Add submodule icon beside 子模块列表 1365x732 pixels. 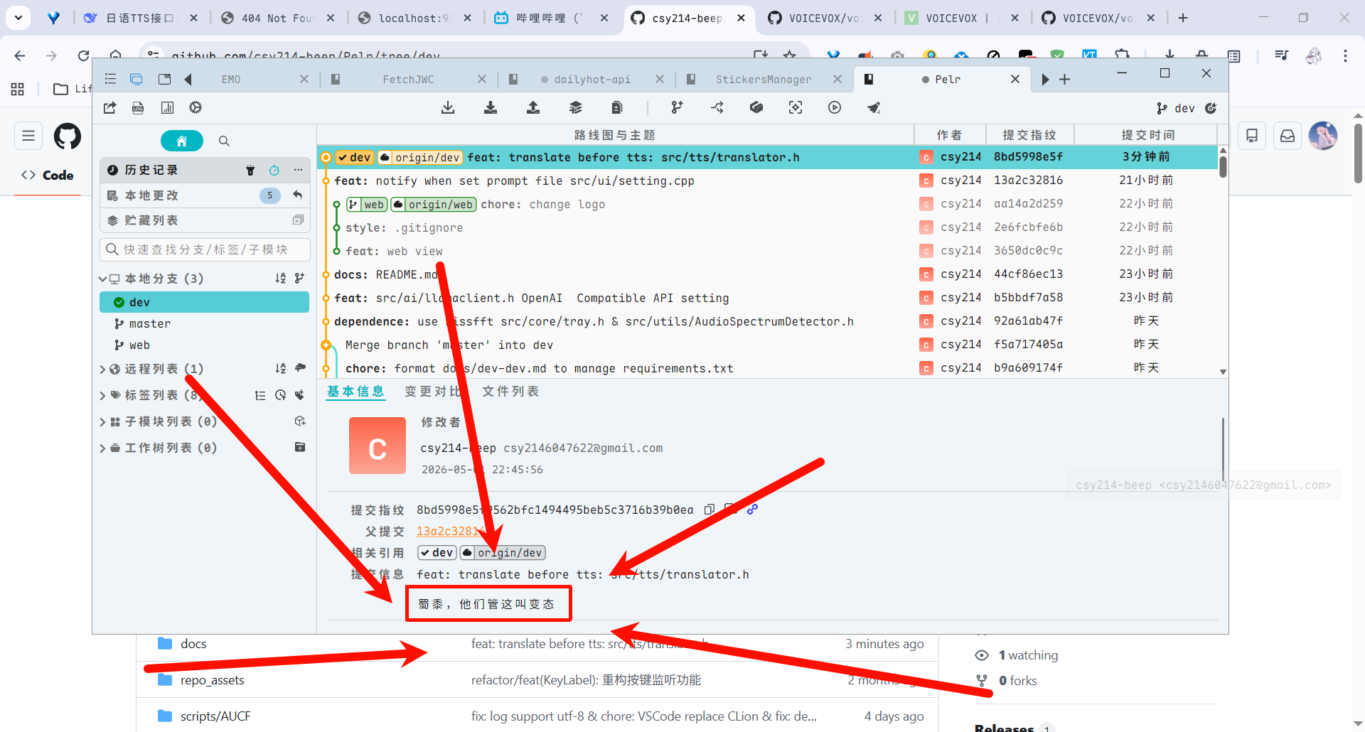tap(300, 421)
